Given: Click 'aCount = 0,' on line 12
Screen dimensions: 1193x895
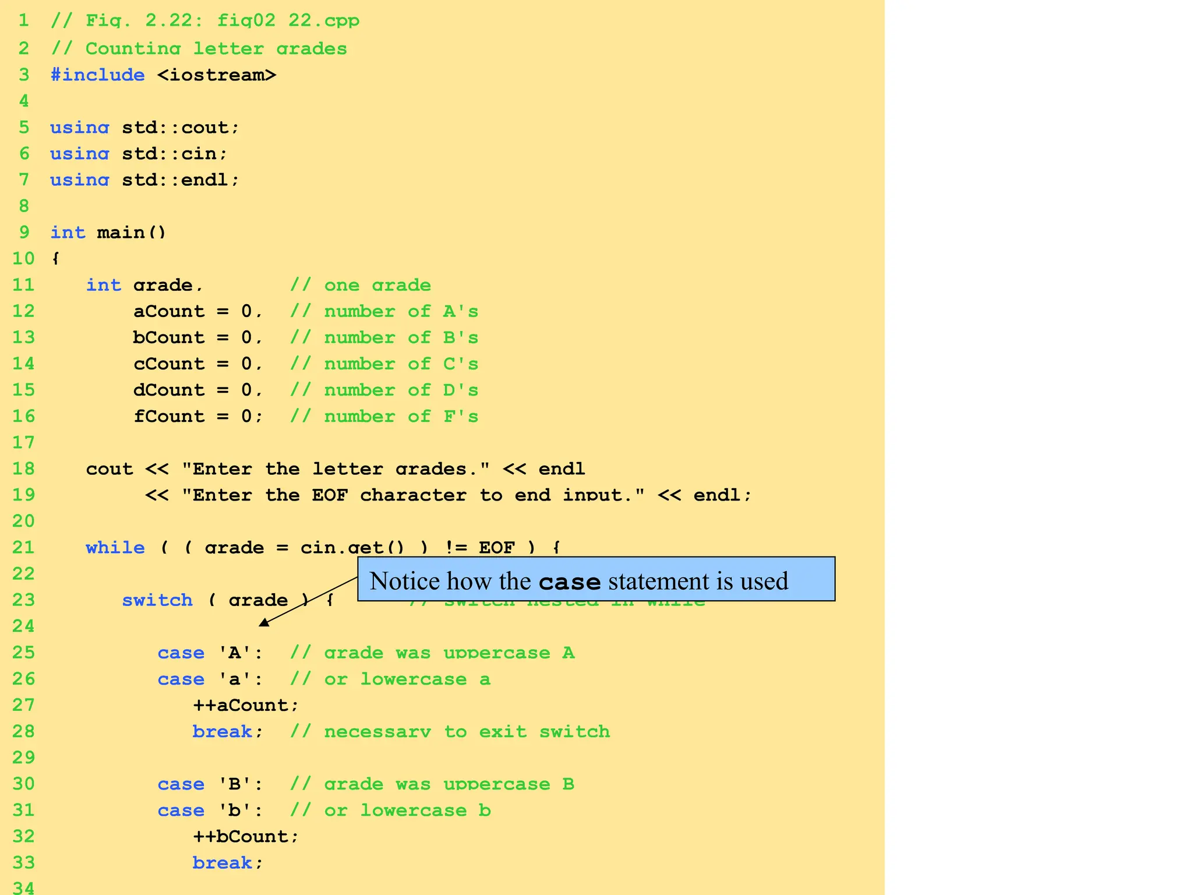Looking at the screenshot, I should [x=198, y=311].
